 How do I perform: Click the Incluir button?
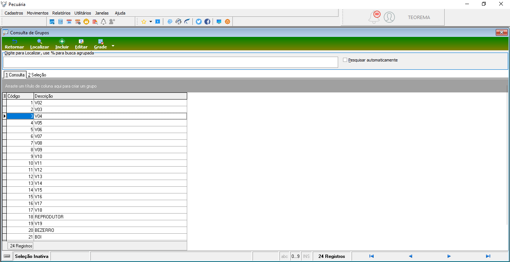[x=62, y=44]
